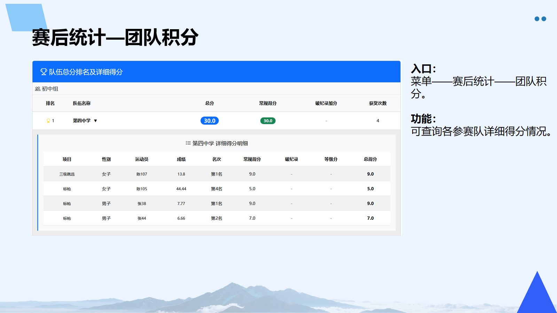Click athlete 陈107
The image size is (557, 313).
[x=142, y=174]
